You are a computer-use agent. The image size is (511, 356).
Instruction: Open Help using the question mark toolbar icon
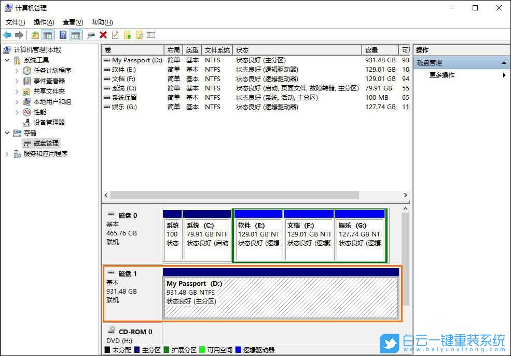pyautogui.click(x=63, y=35)
